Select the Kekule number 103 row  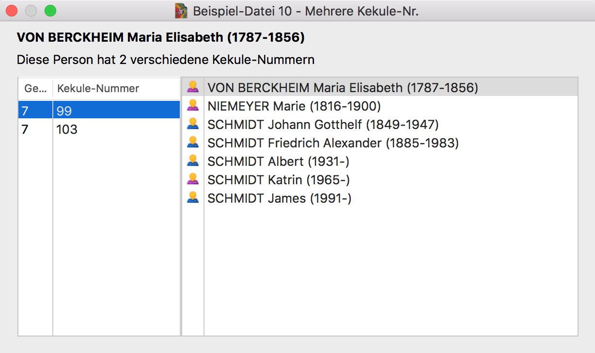click(99, 129)
